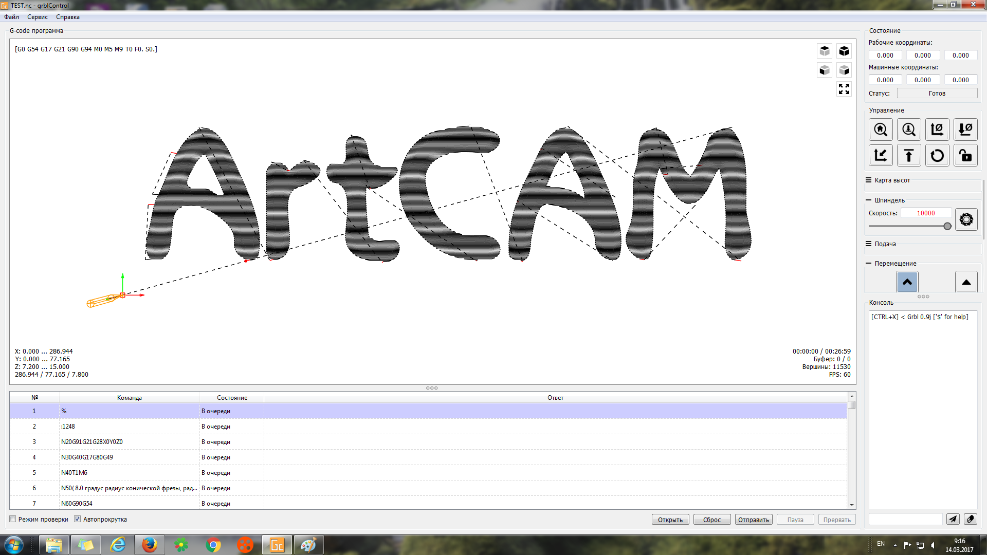Viewport: 987px width, 555px height.
Task: Click the Unlock padlock button
Action: 965,156
